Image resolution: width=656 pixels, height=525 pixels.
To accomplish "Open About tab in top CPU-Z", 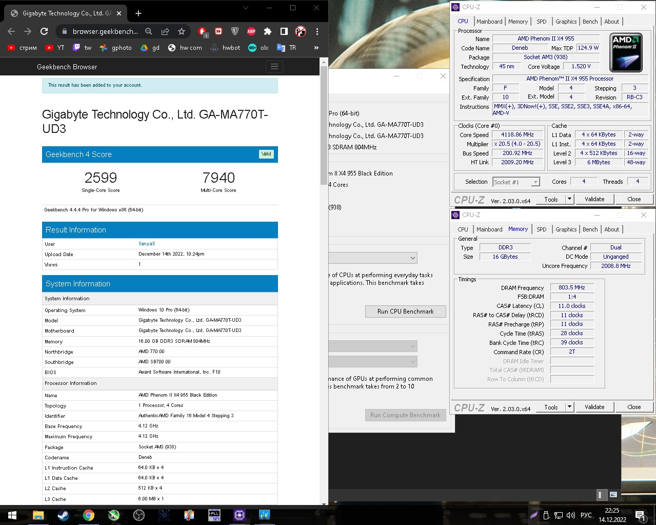I will [612, 22].
